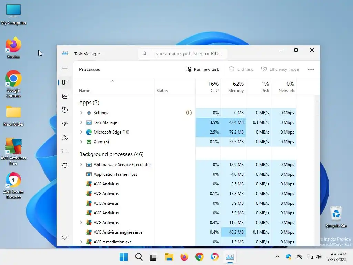Open Chrome from the taskbar
This screenshot has height=265, width=353.
[x=200, y=257]
